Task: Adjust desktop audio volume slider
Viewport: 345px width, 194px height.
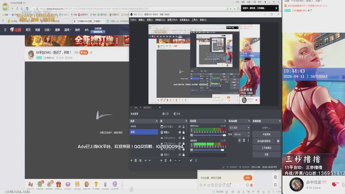Action: pyautogui.click(x=209, y=150)
